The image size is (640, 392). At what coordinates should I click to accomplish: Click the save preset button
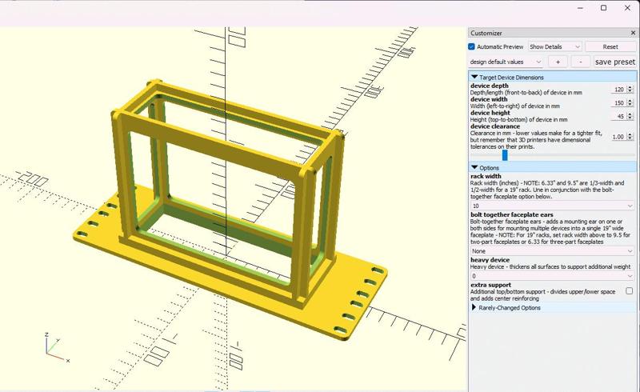click(614, 62)
